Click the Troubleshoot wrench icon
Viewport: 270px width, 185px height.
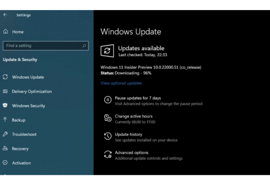5,134
